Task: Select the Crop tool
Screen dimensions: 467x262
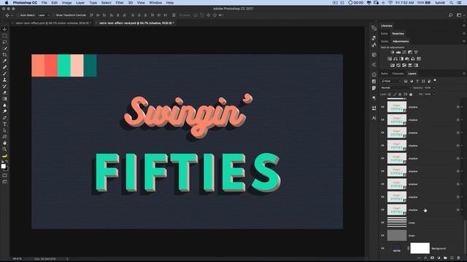Action: [x=4, y=55]
